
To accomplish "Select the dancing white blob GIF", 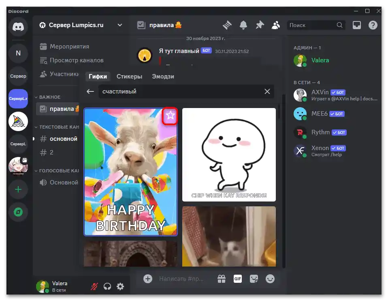I will (x=229, y=155).
